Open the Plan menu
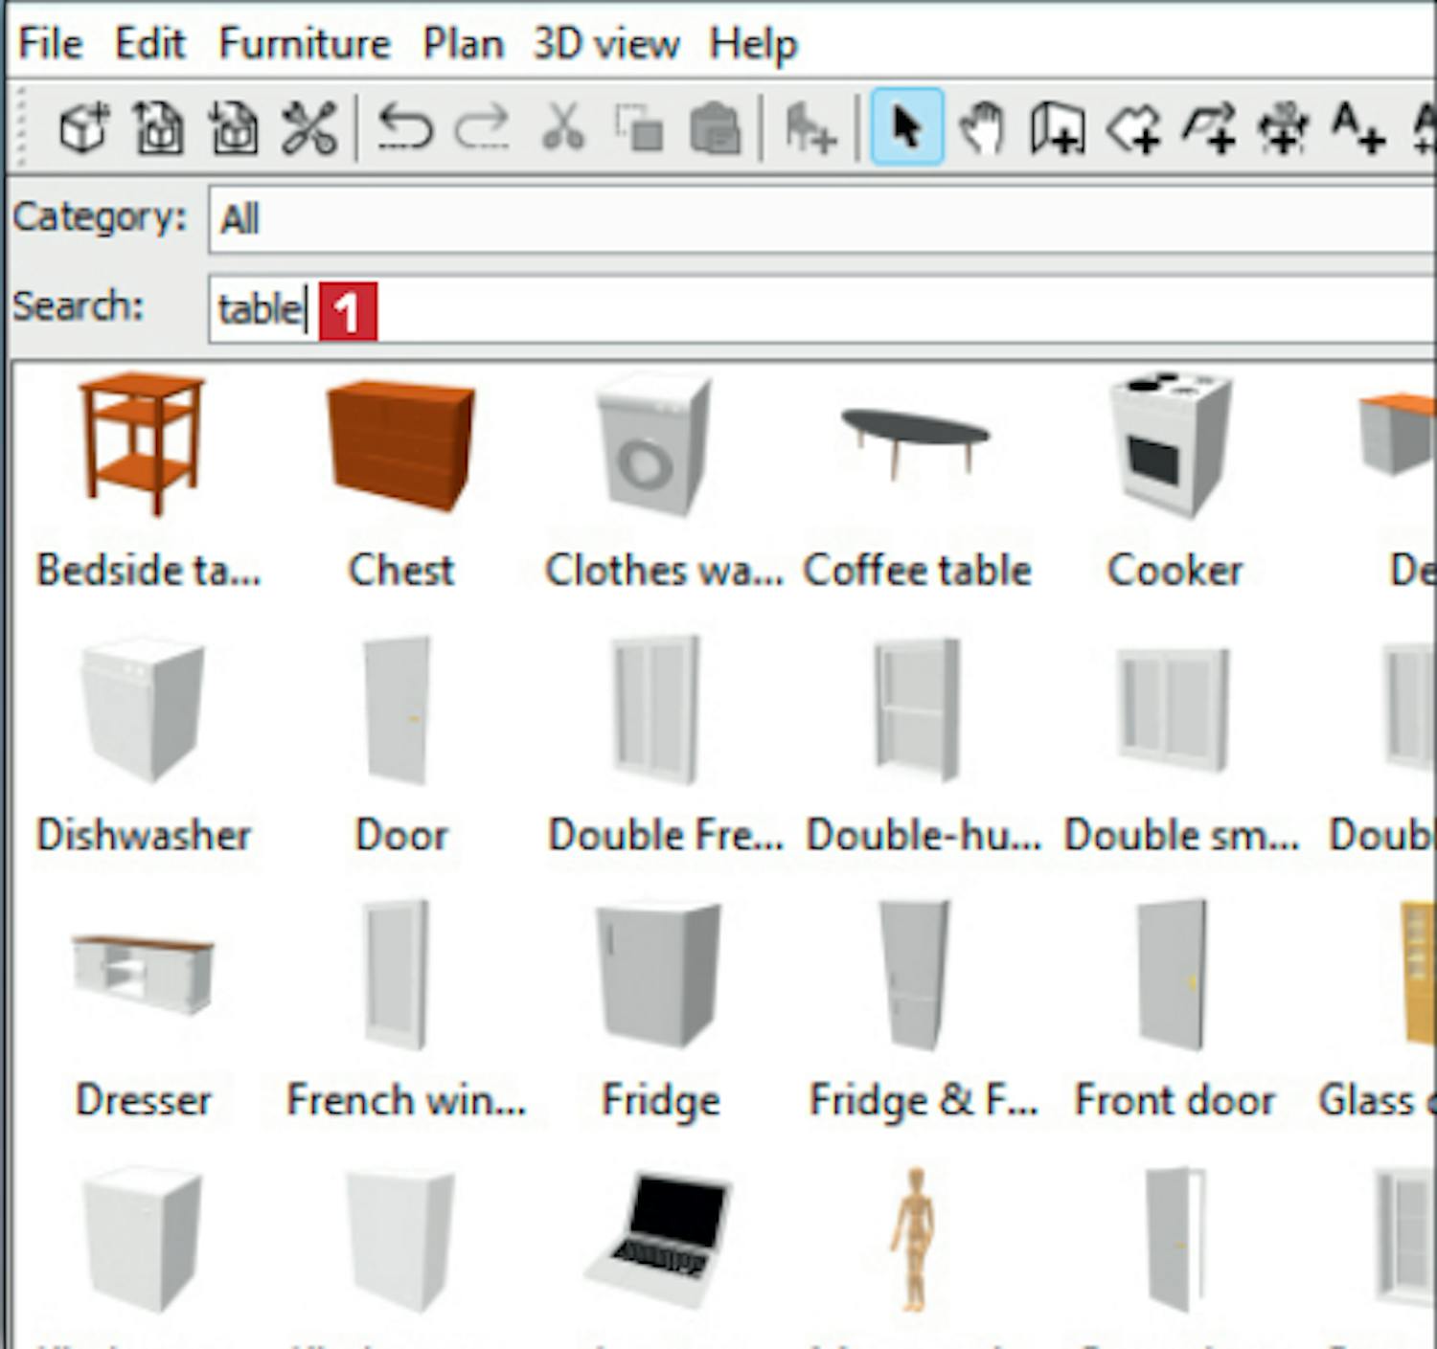Image resolution: width=1437 pixels, height=1349 pixels. point(463,44)
